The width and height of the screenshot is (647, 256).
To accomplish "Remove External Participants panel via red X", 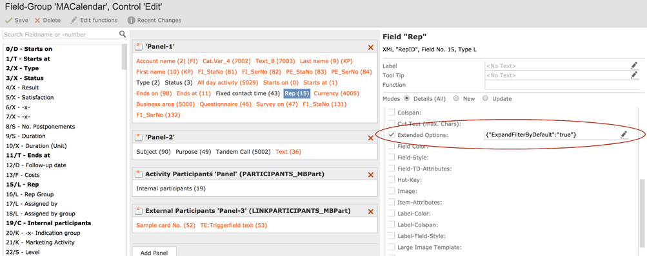I will click(x=370, y=211).
